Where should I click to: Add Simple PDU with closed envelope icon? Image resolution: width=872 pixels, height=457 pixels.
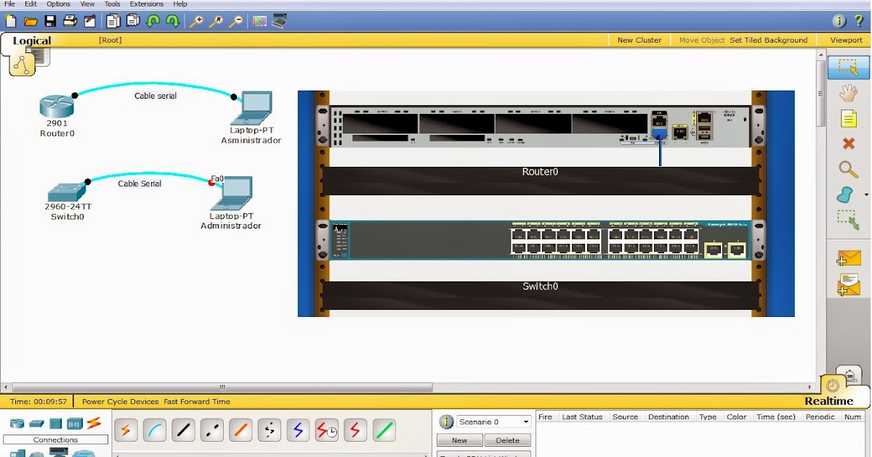848,258
